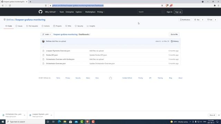Expand Pricing menu in header
The height and width of the screenshot is (124, 221).
(x=101, y=12)
